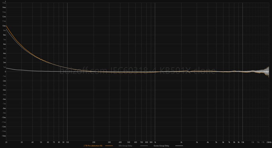
Task: Click the 15m label atop vertical axis
Action: (4, 3)
